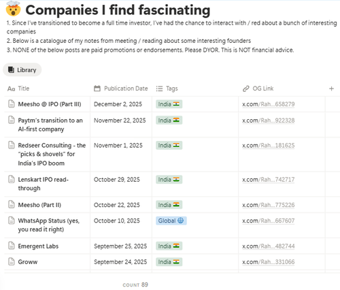Click the page icon beside Meesho (Part II)
Viewport: 340px width, 290px height.
12,205
